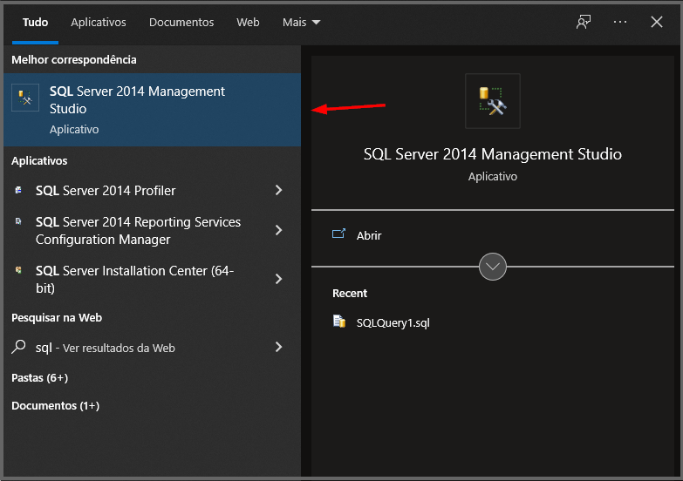Image resolution: width=683 pixels, height=481 pixels.
Task: Expand the sql web results chevron
Action: tap(279, 347)
